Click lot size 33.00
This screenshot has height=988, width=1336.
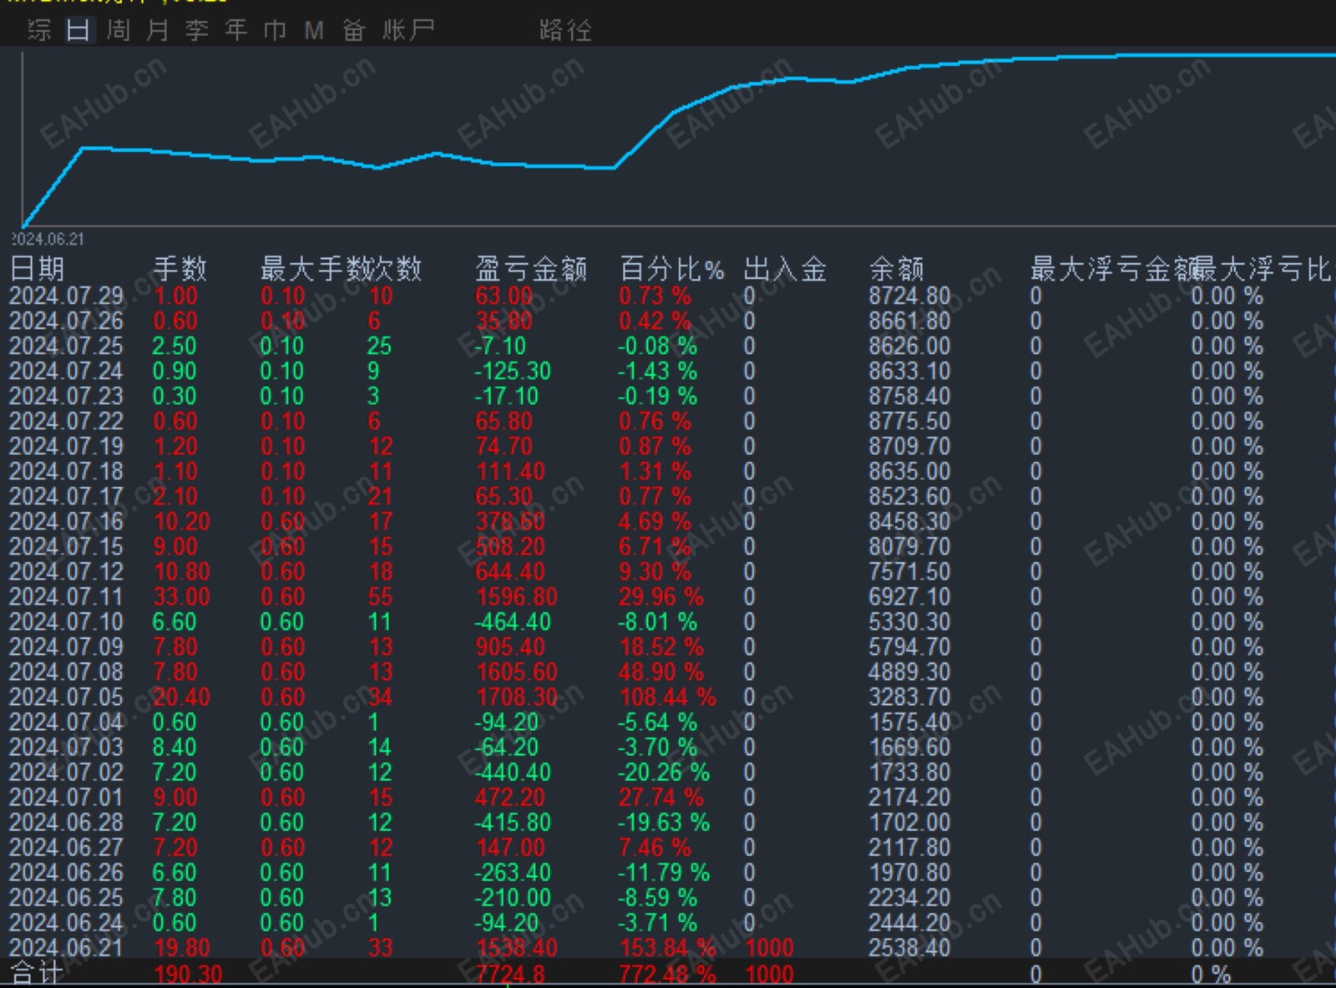182,596
